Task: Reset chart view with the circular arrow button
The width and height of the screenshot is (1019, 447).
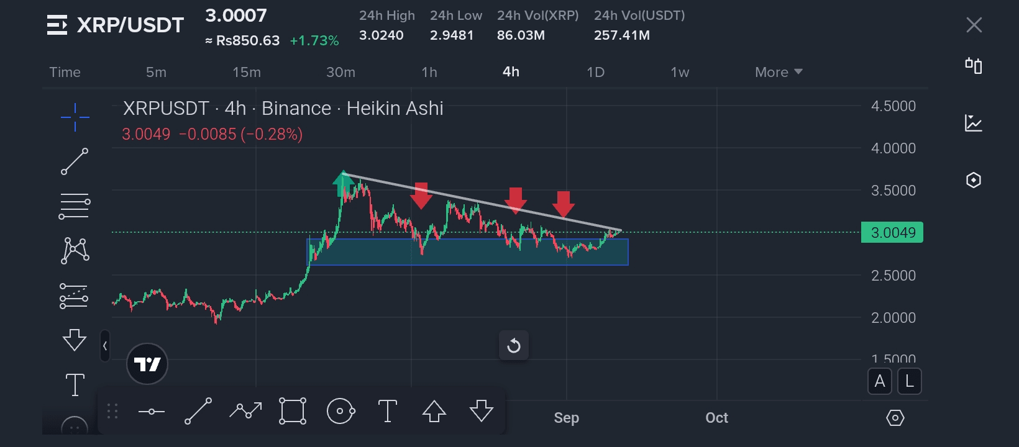Action: [x=514, y=345]
